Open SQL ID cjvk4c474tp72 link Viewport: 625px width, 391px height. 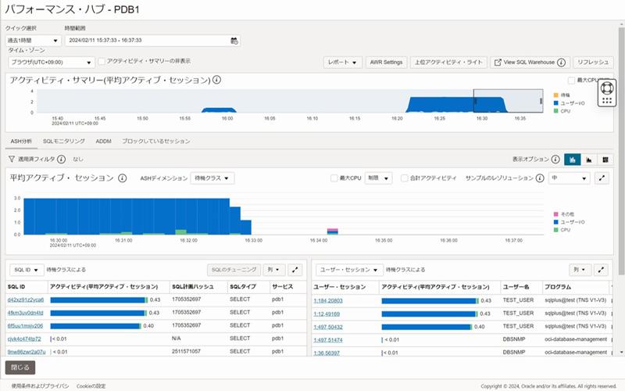24,339
